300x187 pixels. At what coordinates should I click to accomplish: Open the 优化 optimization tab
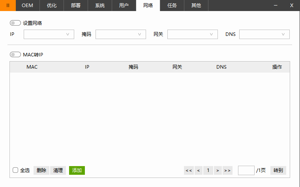(x=52, y=6)
